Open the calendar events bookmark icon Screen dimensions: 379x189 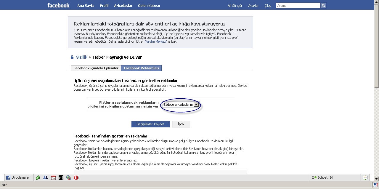click(53, 178)
